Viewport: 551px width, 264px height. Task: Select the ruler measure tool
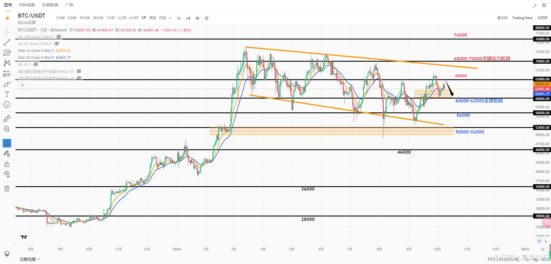point(7,118)
